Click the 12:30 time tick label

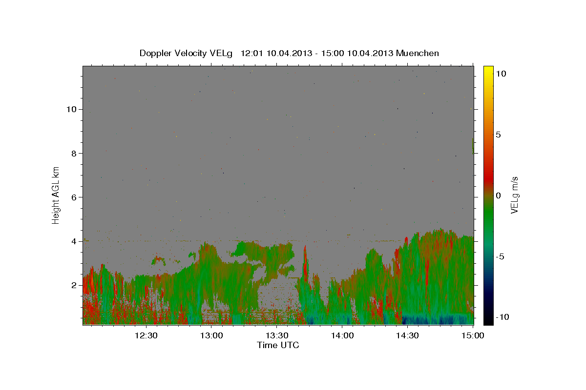click(146, 335)
